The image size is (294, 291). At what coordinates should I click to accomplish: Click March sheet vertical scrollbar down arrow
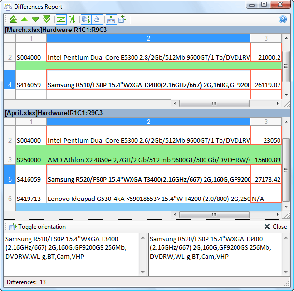tap(286, 95)
